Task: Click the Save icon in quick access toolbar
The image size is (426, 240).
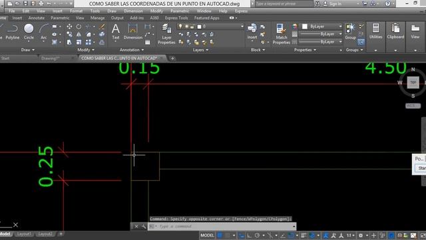Action: pos(25,3)
